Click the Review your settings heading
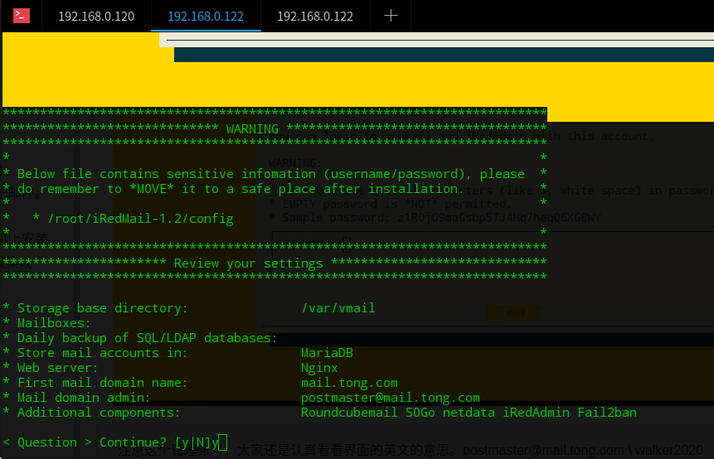The image size is (714, 459). (x=248, y=263)
